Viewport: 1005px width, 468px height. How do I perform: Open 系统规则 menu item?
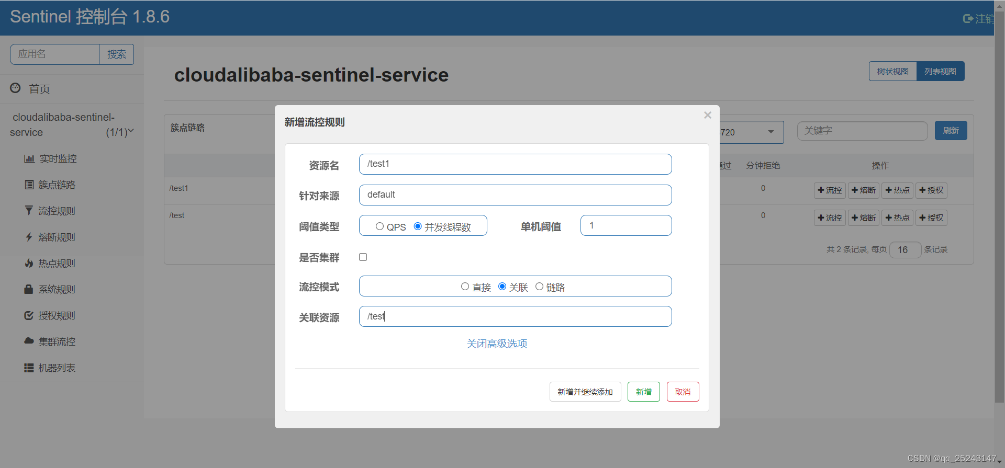point(57,289)
